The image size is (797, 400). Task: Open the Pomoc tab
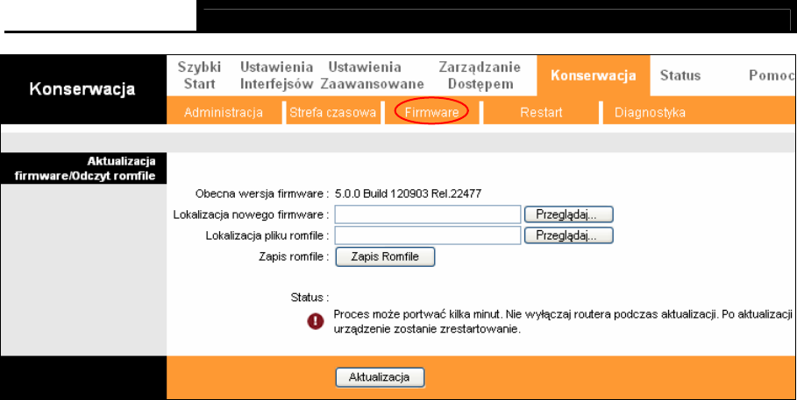click(x=772, y=75)
